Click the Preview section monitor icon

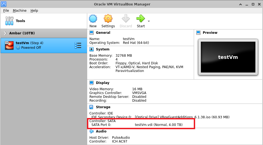click(198, 32)
